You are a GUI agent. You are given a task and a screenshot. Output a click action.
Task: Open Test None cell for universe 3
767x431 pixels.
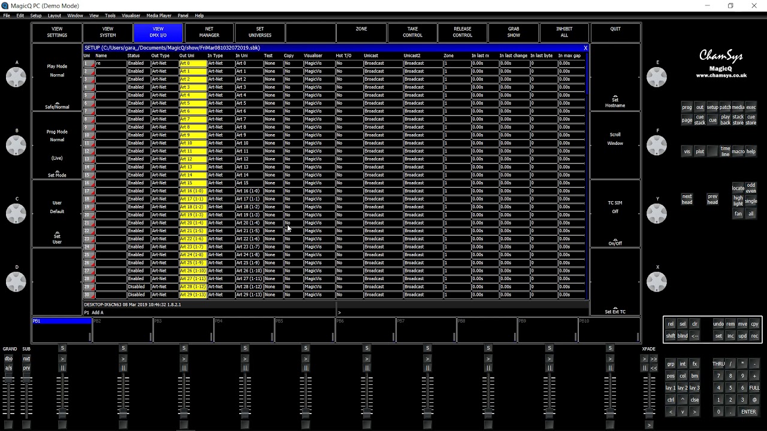(x=273, y=79)
